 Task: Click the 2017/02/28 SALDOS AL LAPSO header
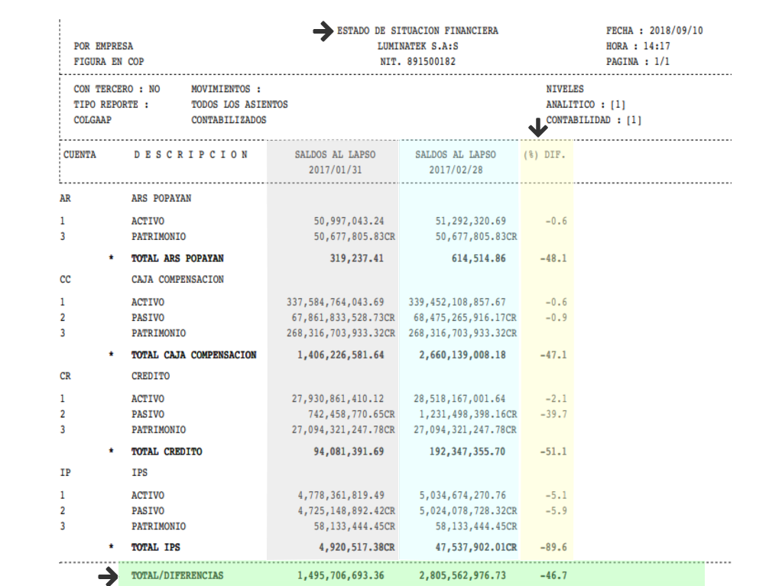click(456, 162)
